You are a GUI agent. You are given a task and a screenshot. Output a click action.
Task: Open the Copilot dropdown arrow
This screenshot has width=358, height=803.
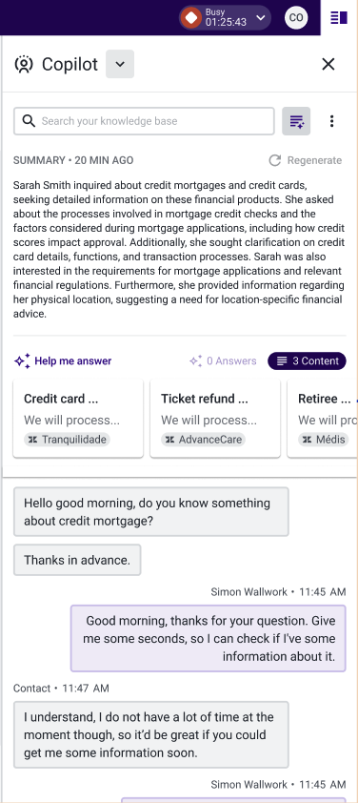coord(120,64)
